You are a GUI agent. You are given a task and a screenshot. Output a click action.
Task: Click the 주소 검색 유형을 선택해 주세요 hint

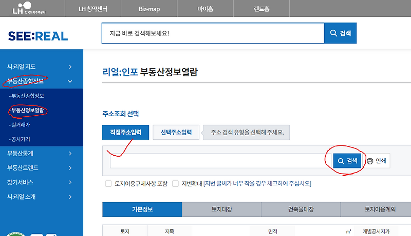(247, 132)
